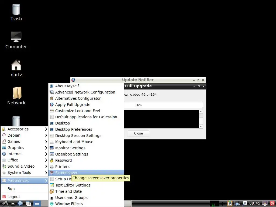
Task: Click the Users and Groups icon
Action: pyautogui.click(x=51, y=198)
